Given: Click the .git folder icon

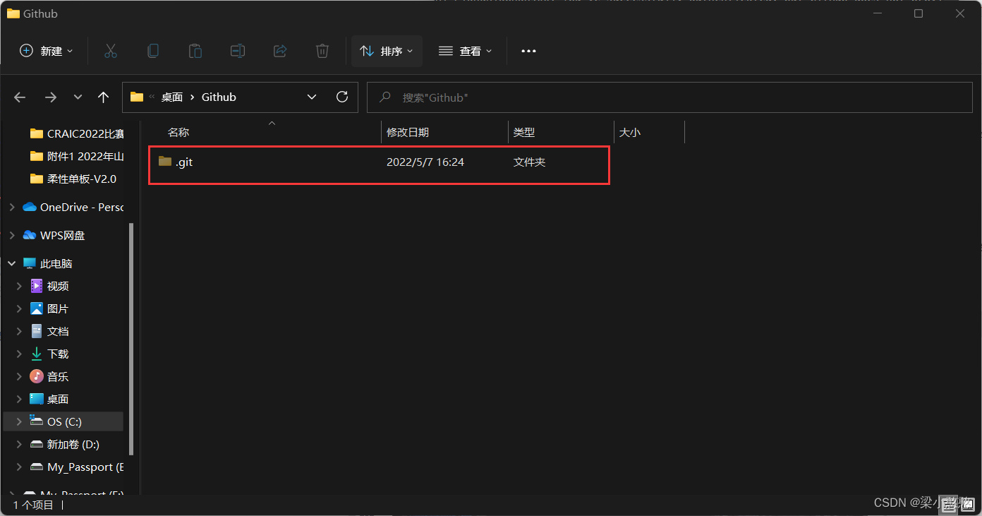Looking at the screenshot, I should click(165, 162).
